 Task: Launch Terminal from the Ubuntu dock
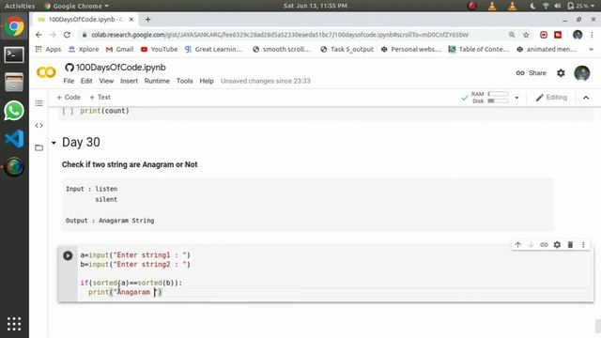14,54
